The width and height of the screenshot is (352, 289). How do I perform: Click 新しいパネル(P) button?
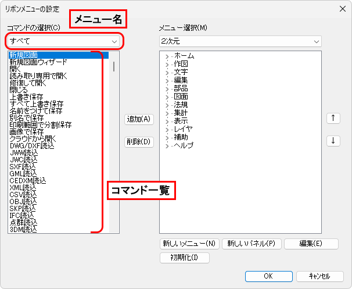point(252,244)
